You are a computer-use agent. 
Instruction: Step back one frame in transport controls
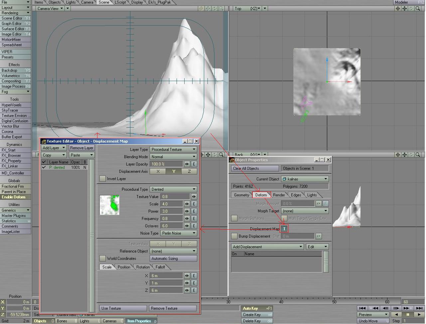pos(385,308)
